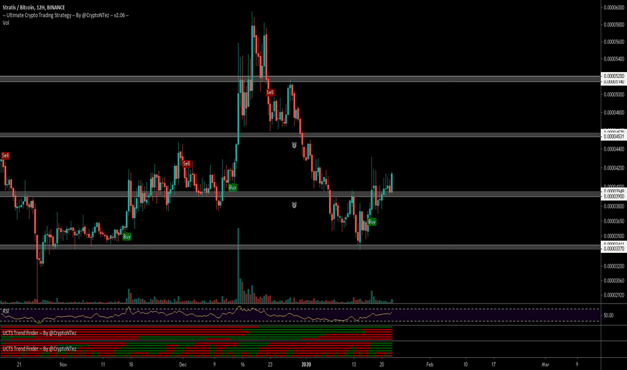
Task: Click the 0.00003370 price line label
Action: 614,248
